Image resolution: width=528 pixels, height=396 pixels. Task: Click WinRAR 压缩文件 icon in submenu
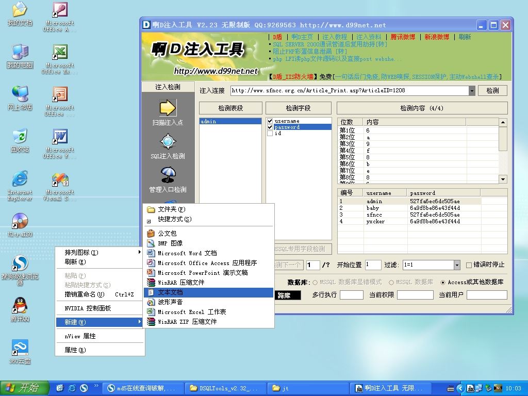coord(151,283)
